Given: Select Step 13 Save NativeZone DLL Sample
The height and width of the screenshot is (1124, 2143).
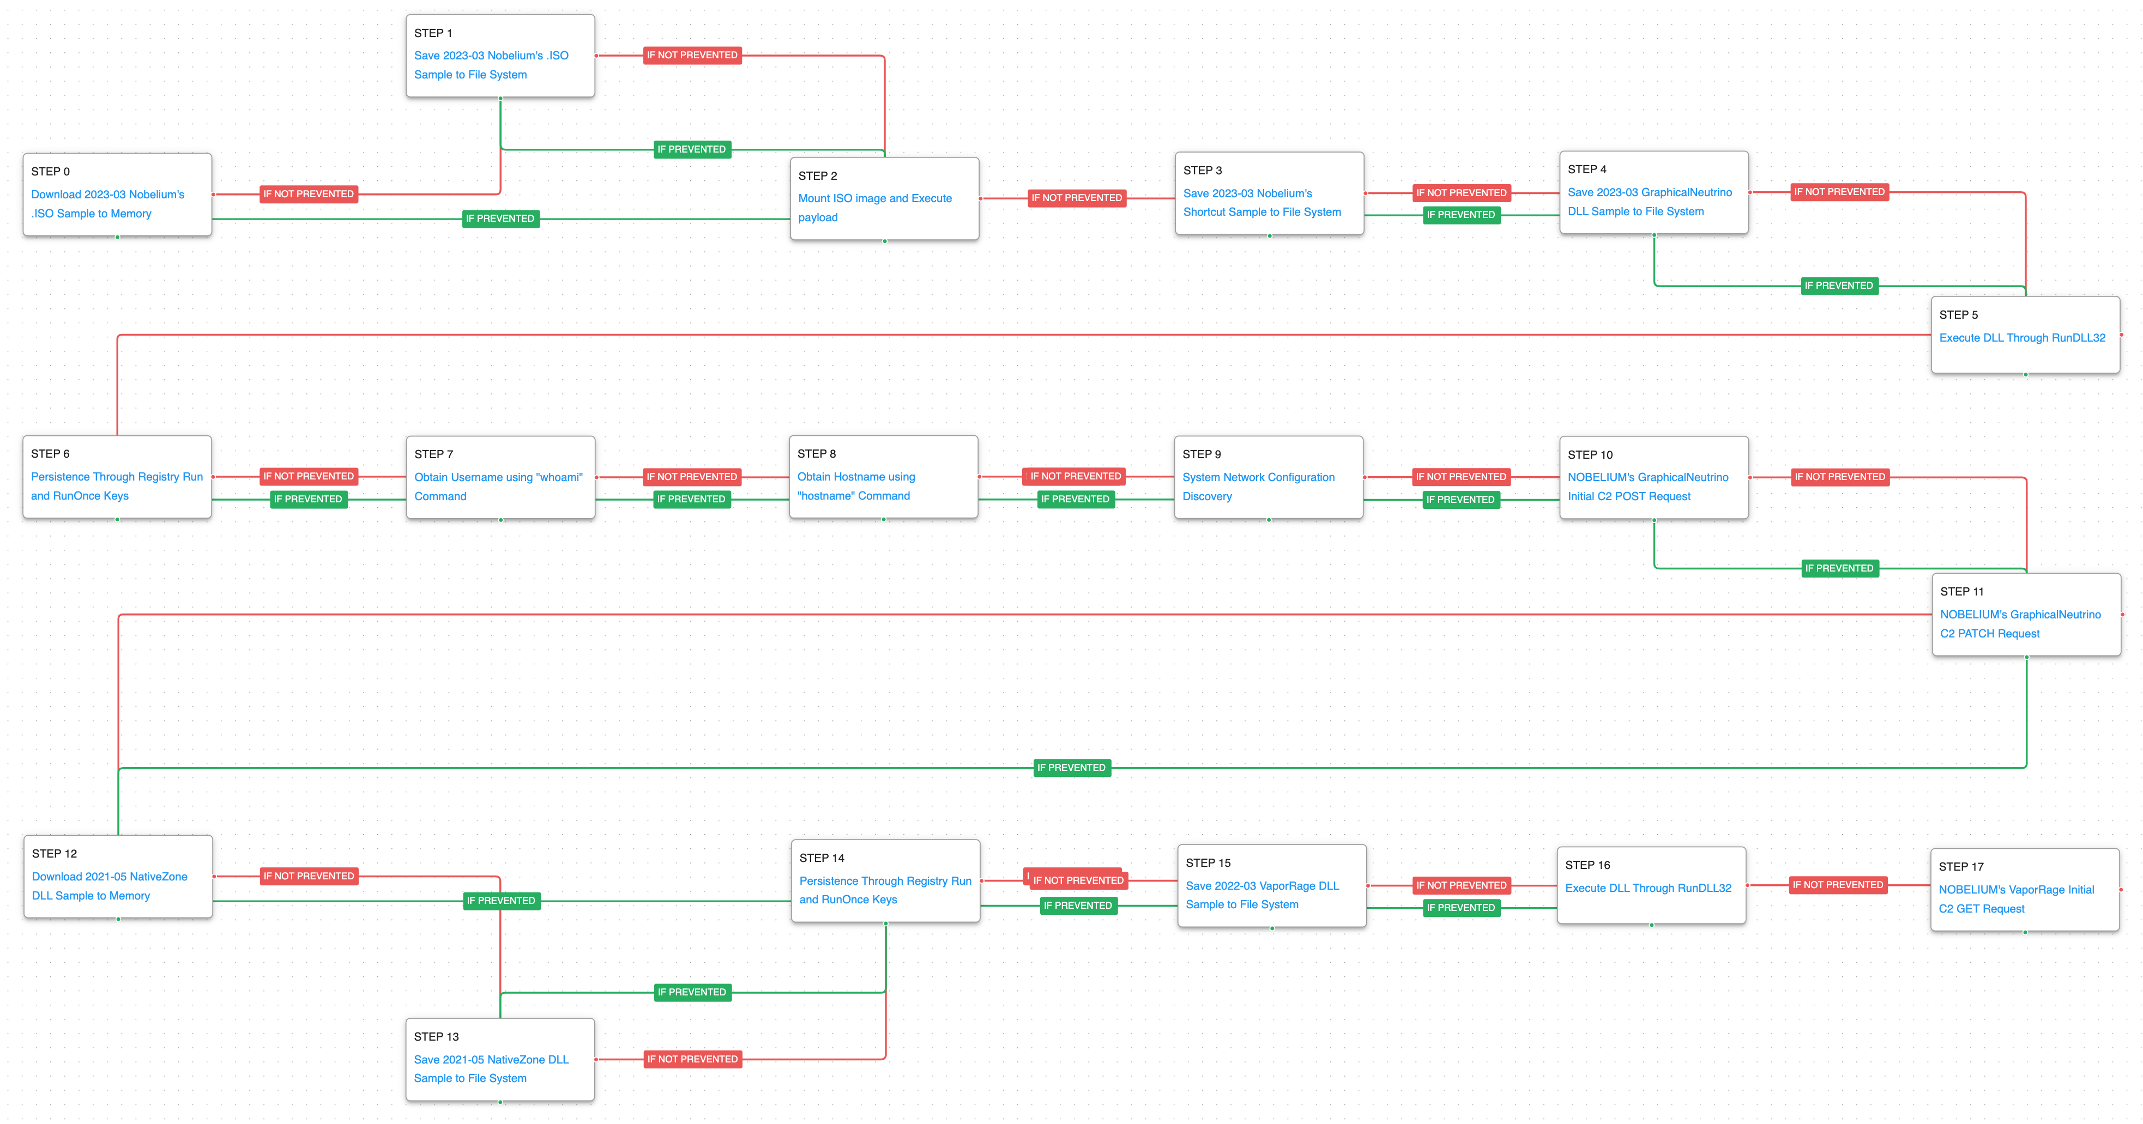Looking at the screenshot, I should pos(491,1068).
